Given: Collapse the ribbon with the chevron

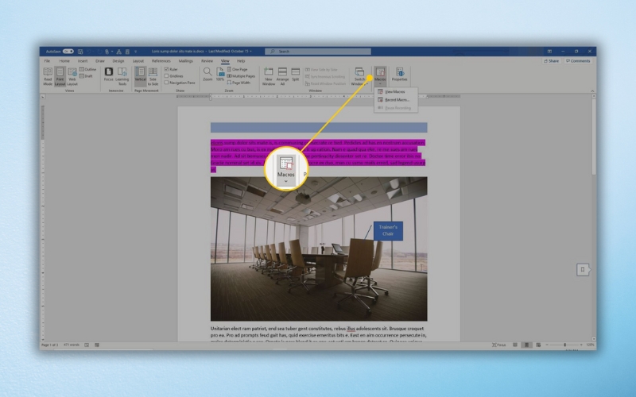Looking at the screenshot, I should (592, 91).
